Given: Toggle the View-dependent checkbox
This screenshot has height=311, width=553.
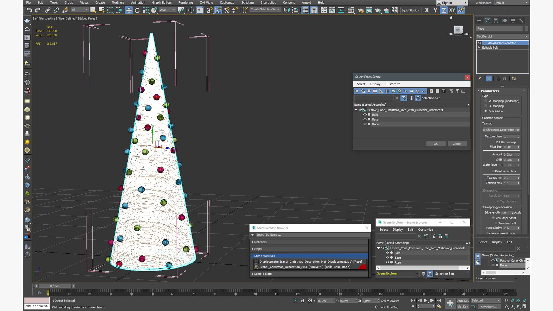Looking at the screenshot, I should coord(493,218).
